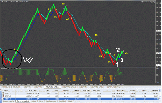The image size is (162, 103).
Task: Click the order icon beside 7587233
Action: coord(3,93)
